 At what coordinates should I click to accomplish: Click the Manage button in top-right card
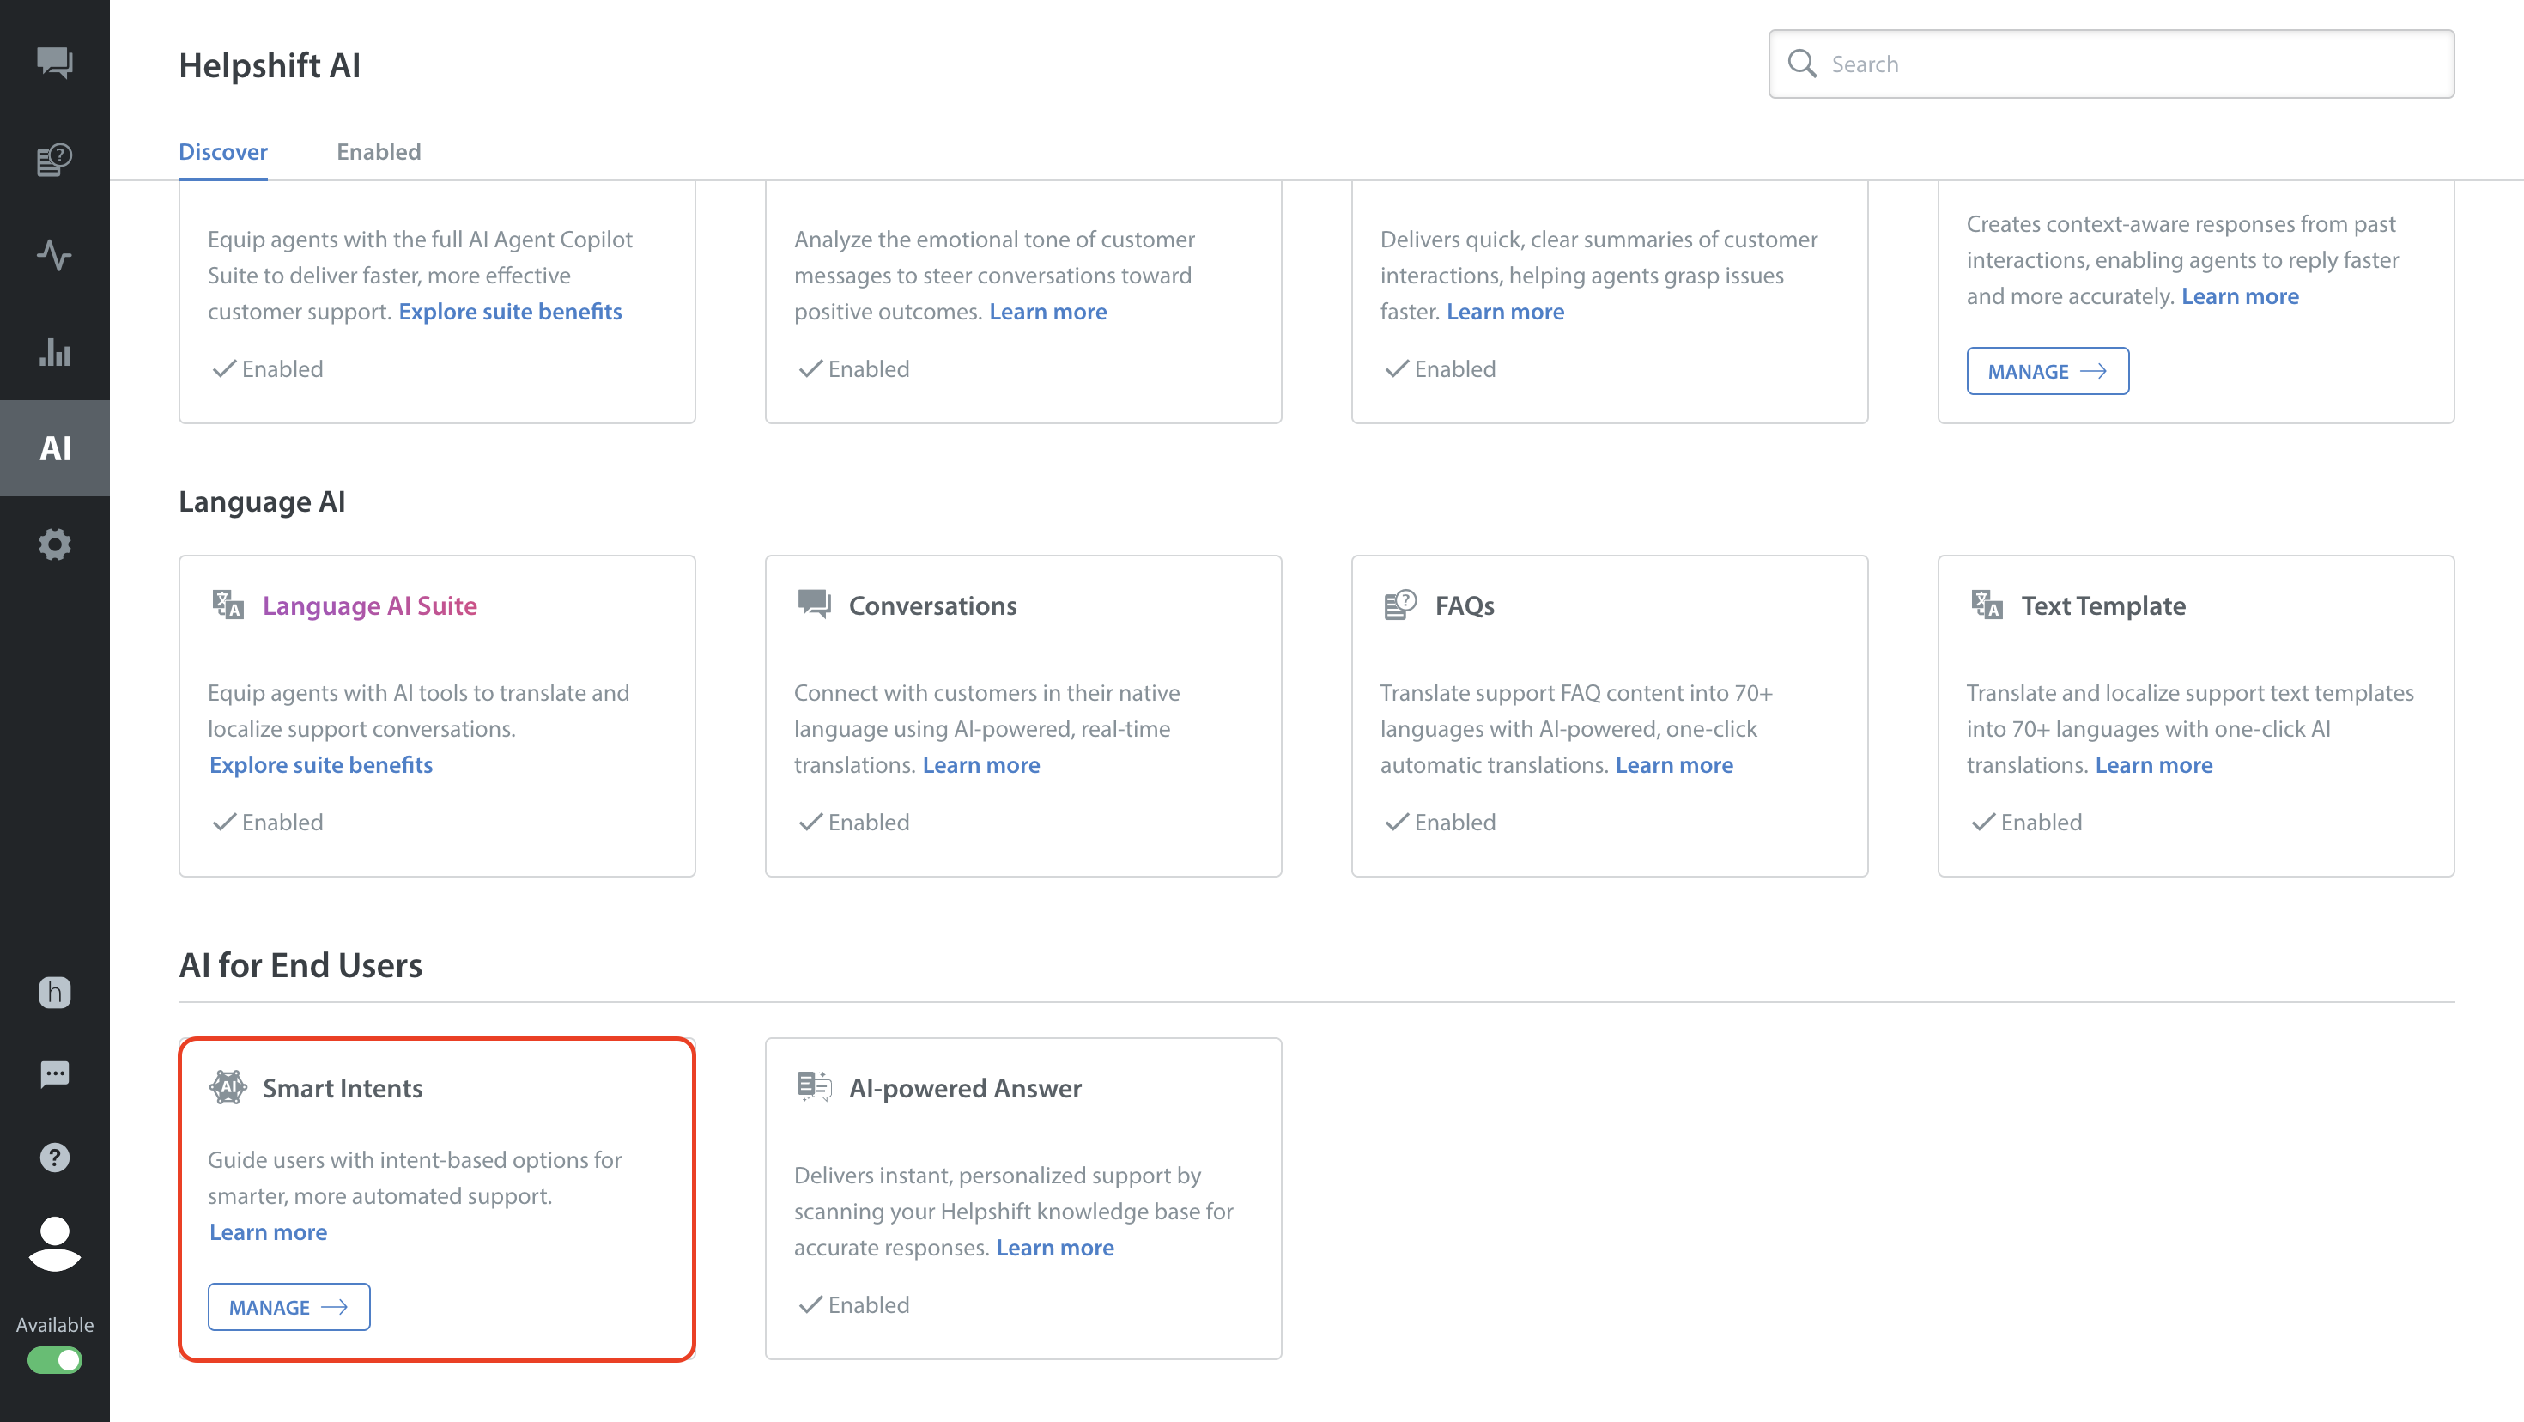pyautogui.click(x=2047, y=372)
